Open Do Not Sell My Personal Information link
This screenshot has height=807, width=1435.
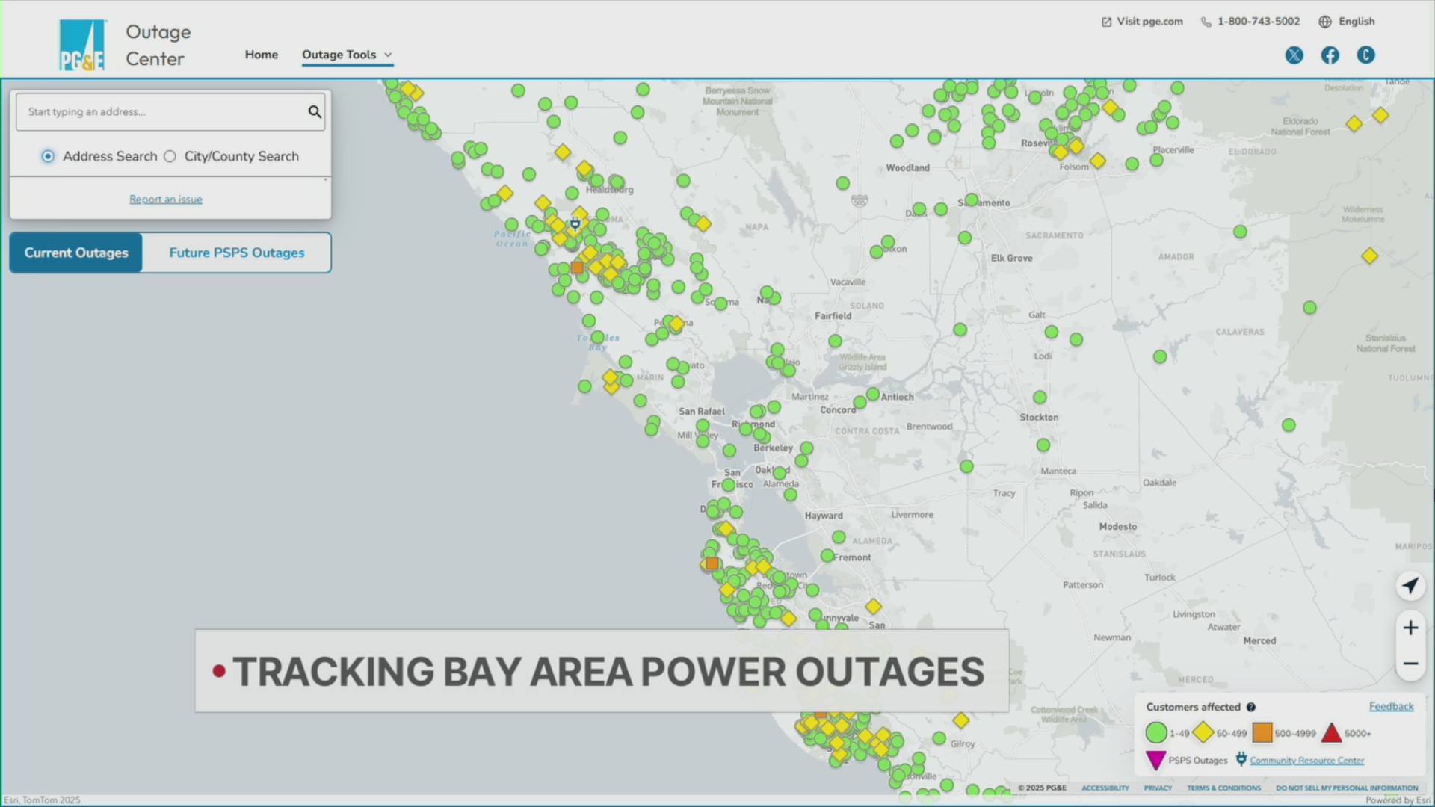(x=1347, y=788)
